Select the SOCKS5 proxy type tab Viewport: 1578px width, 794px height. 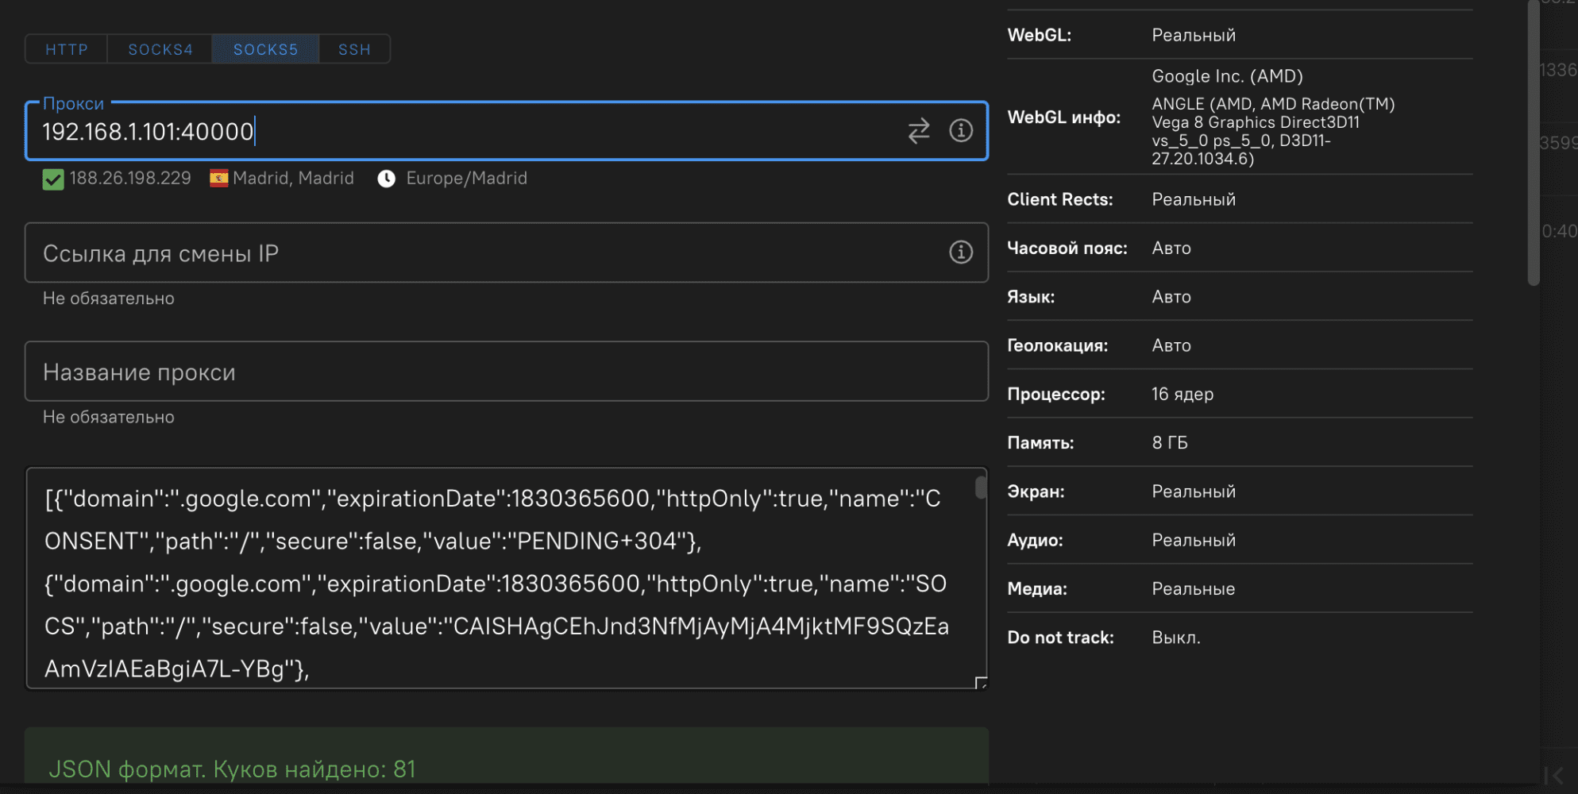[265, 49]
